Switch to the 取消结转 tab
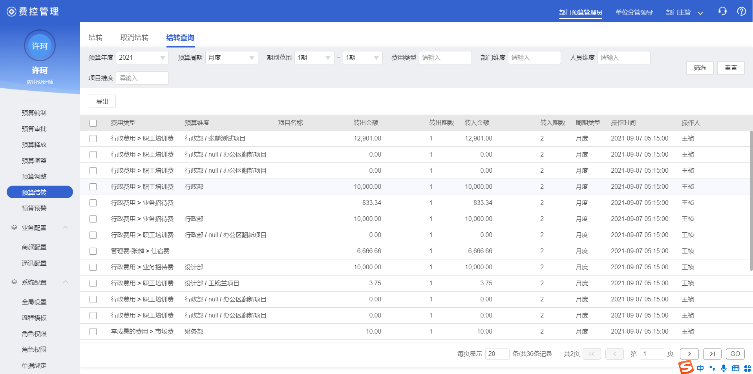Screen dimensions: 753x374 pos(134,38)
